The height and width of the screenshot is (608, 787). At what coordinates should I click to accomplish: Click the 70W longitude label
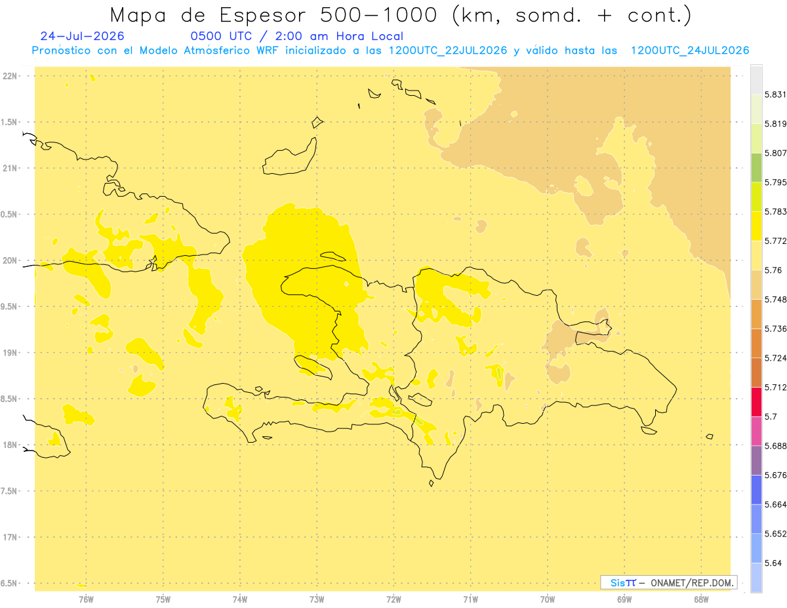coord(548,599)
